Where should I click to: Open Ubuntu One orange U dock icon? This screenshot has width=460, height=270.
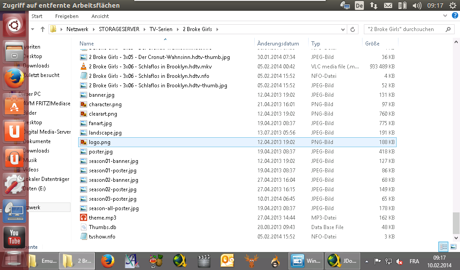coord(14,131)
